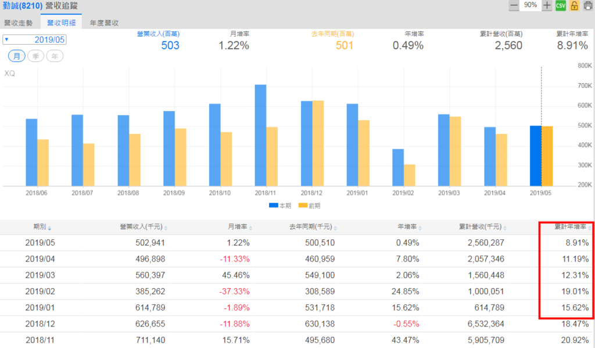This screenshot has width=595, height=348.
Task: Click the summary 營業收入 value 503
Action: 170,45
